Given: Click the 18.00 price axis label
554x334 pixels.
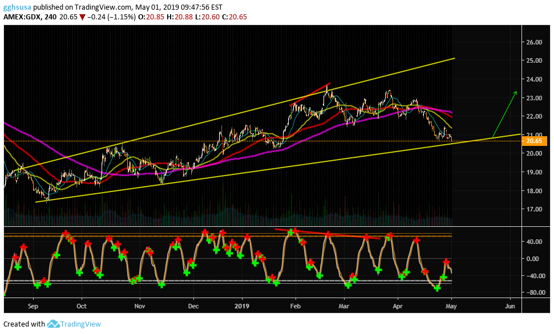Looking at the screenshot, I should click(534, 191).
